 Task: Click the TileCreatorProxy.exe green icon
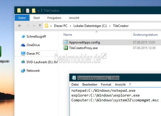[x=66, y=48]
